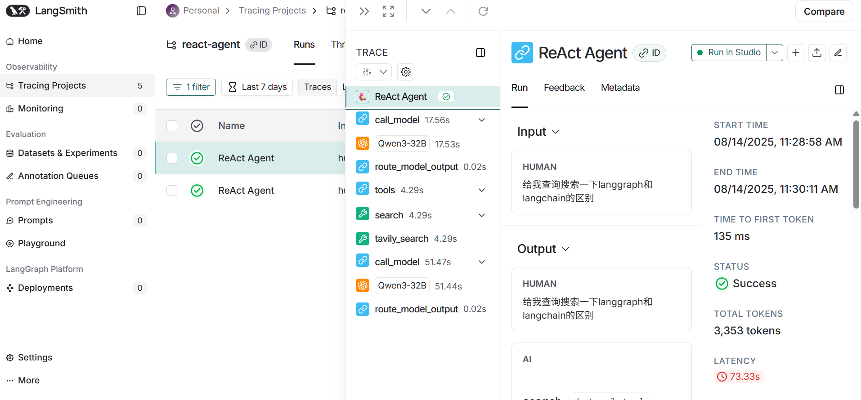Collapse the Output section
The width and height of the screenshot is (861, 400).
point(543,249)
